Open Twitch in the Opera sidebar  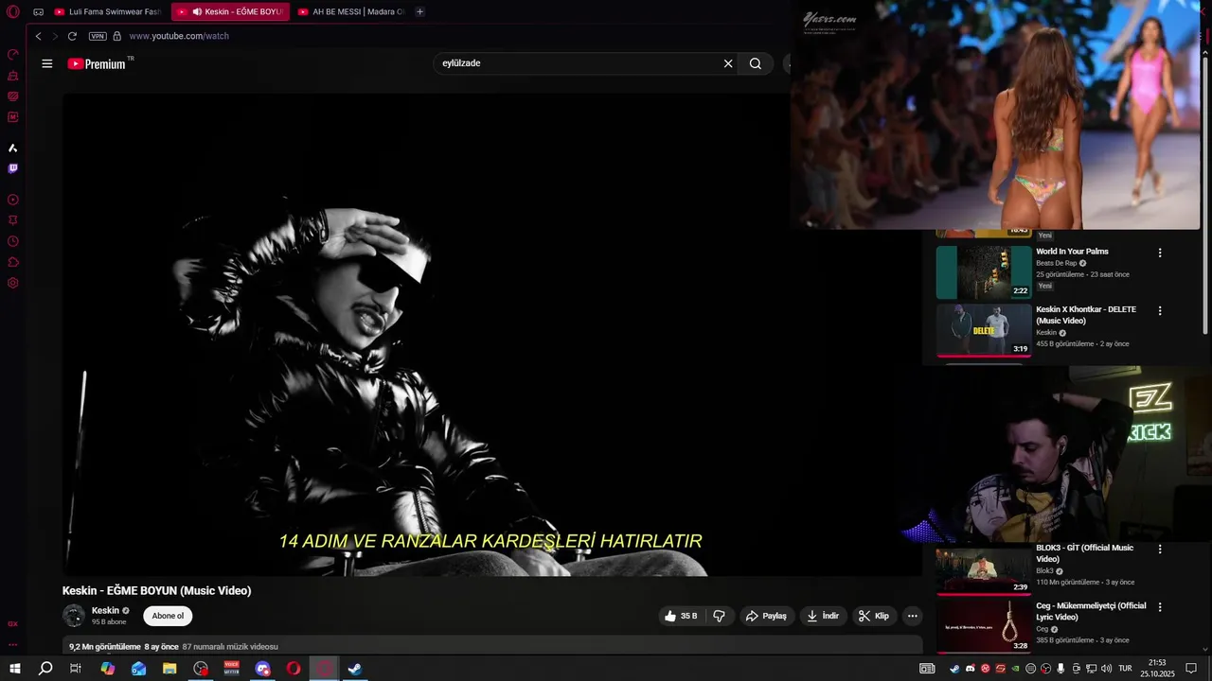tap(12, 168)
